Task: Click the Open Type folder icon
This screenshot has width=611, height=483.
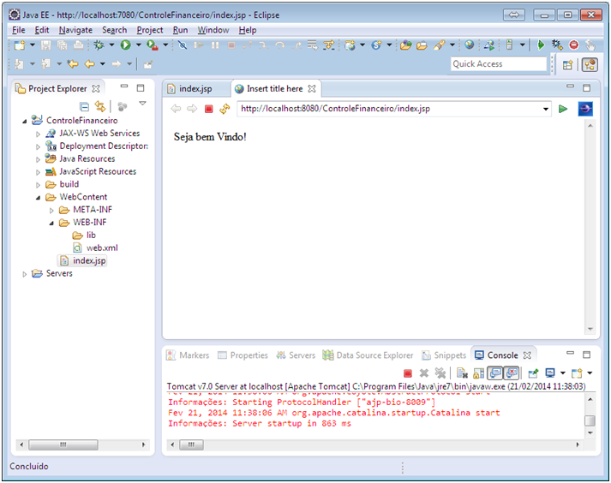Action: [x=405, y=45]
